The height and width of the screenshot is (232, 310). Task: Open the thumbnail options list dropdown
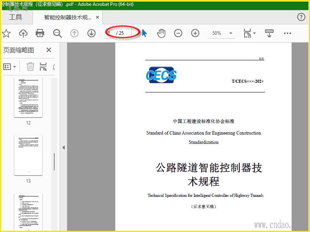(x=9, y=67)
